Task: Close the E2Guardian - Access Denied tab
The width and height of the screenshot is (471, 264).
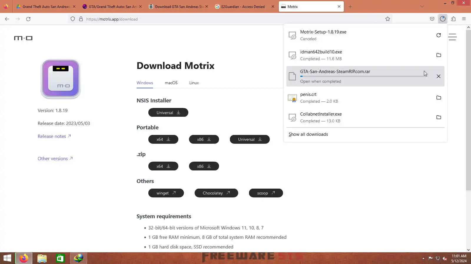Action: click(x=273, y=6)
